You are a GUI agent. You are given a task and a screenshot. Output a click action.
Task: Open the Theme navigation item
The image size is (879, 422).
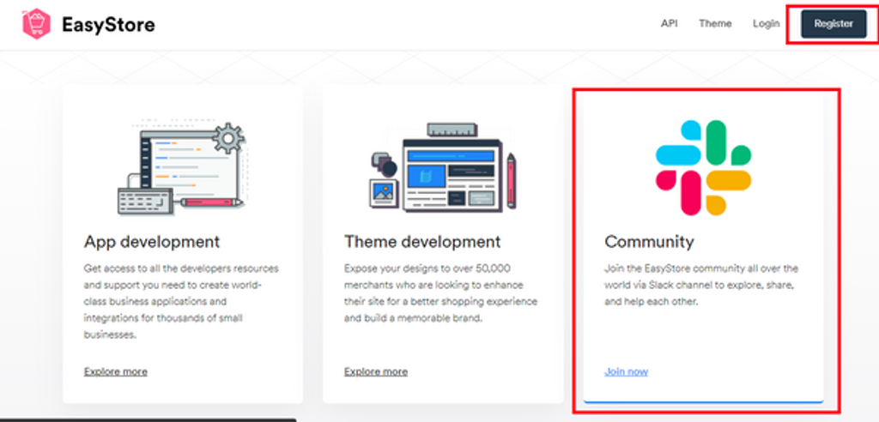[x=714, y=24]
